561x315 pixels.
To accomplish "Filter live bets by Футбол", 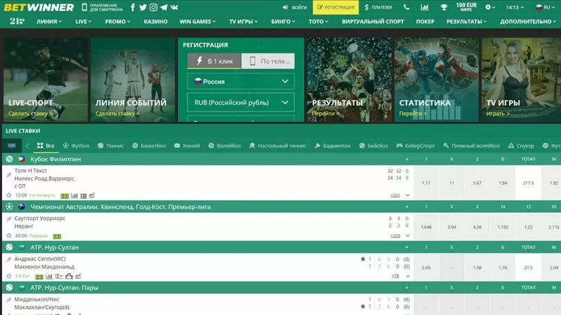I will pos(76,145).
